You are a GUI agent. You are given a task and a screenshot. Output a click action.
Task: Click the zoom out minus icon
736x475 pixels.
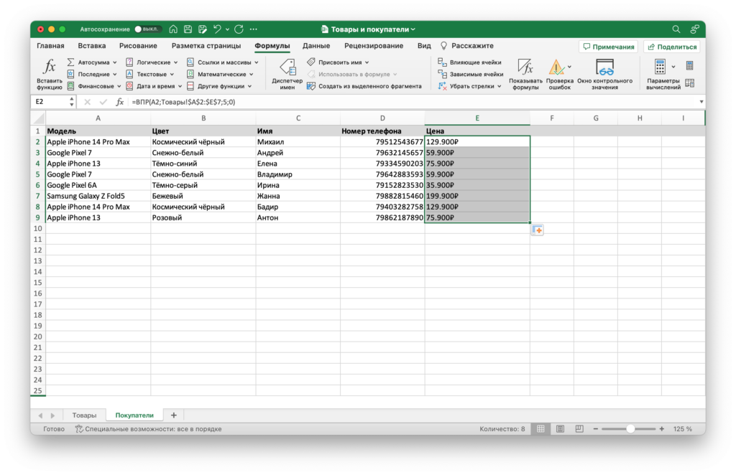(596, 428)
